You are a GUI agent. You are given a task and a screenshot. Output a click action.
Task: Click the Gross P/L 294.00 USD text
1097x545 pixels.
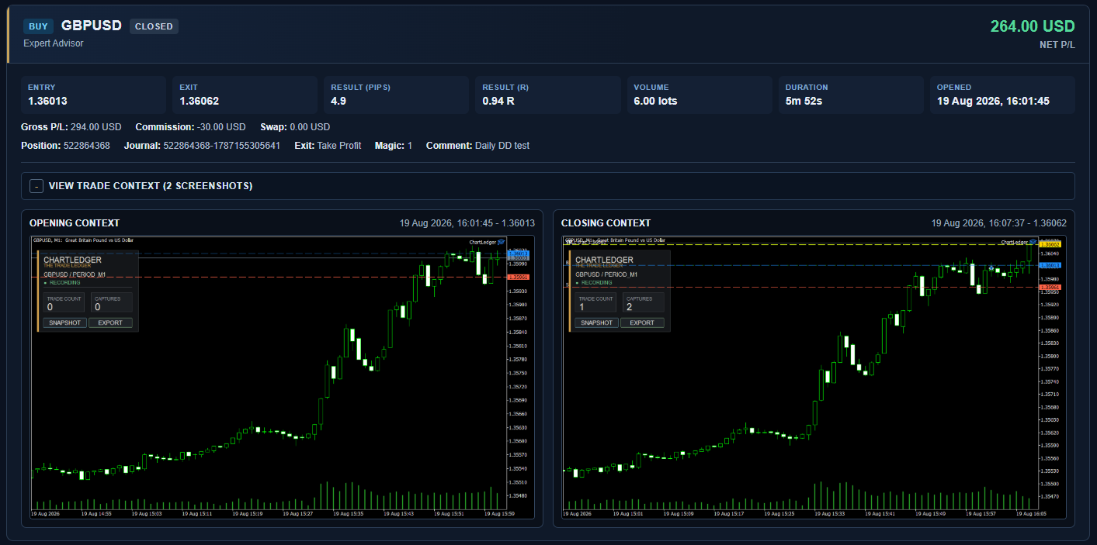coord(71,127)
